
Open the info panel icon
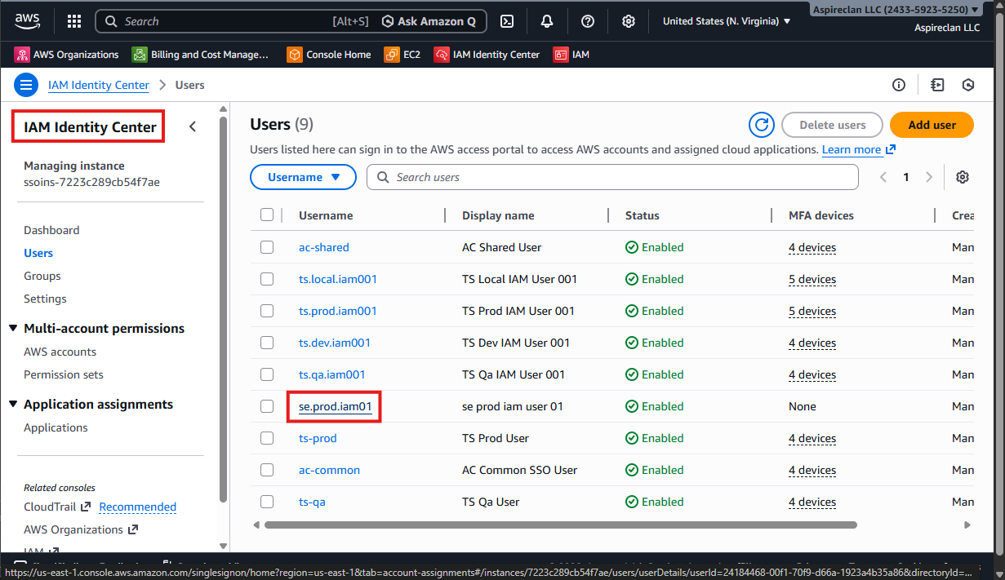coord(899,85)
